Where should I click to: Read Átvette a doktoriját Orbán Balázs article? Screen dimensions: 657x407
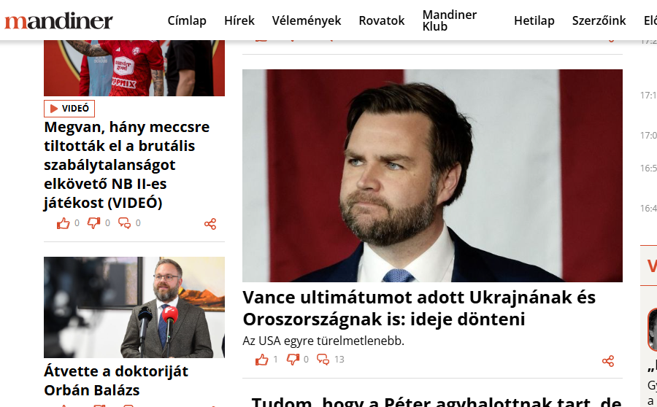coord(116,381)
